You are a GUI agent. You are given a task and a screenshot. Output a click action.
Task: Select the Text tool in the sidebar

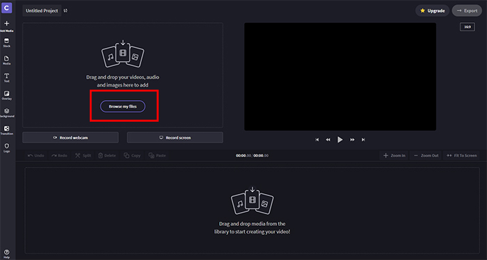tap(6, 78)
